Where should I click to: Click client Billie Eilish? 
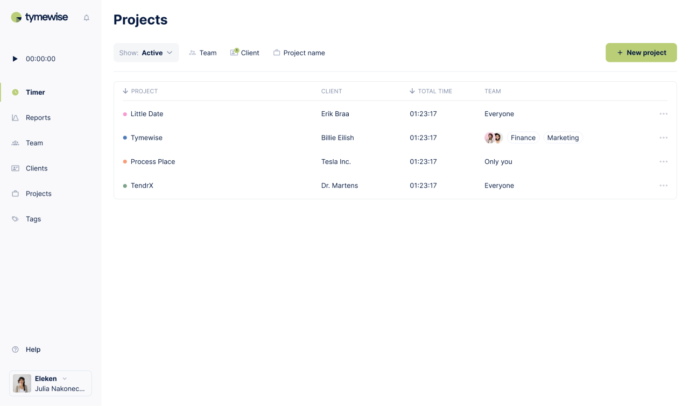coord(338,138)
